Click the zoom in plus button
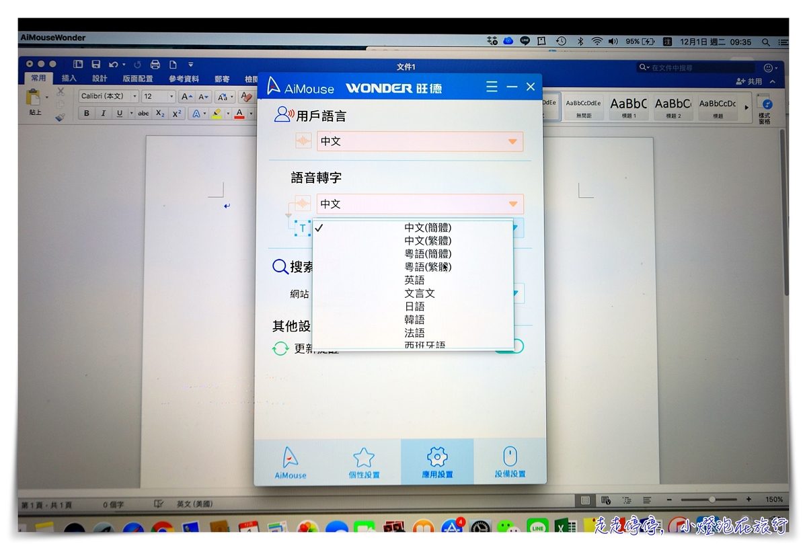Image resolution: width=807 pixels, height=550 pixels. 748,500
